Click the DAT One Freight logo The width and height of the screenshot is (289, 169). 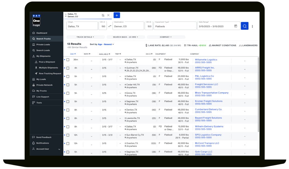click(x=36, y=21)
